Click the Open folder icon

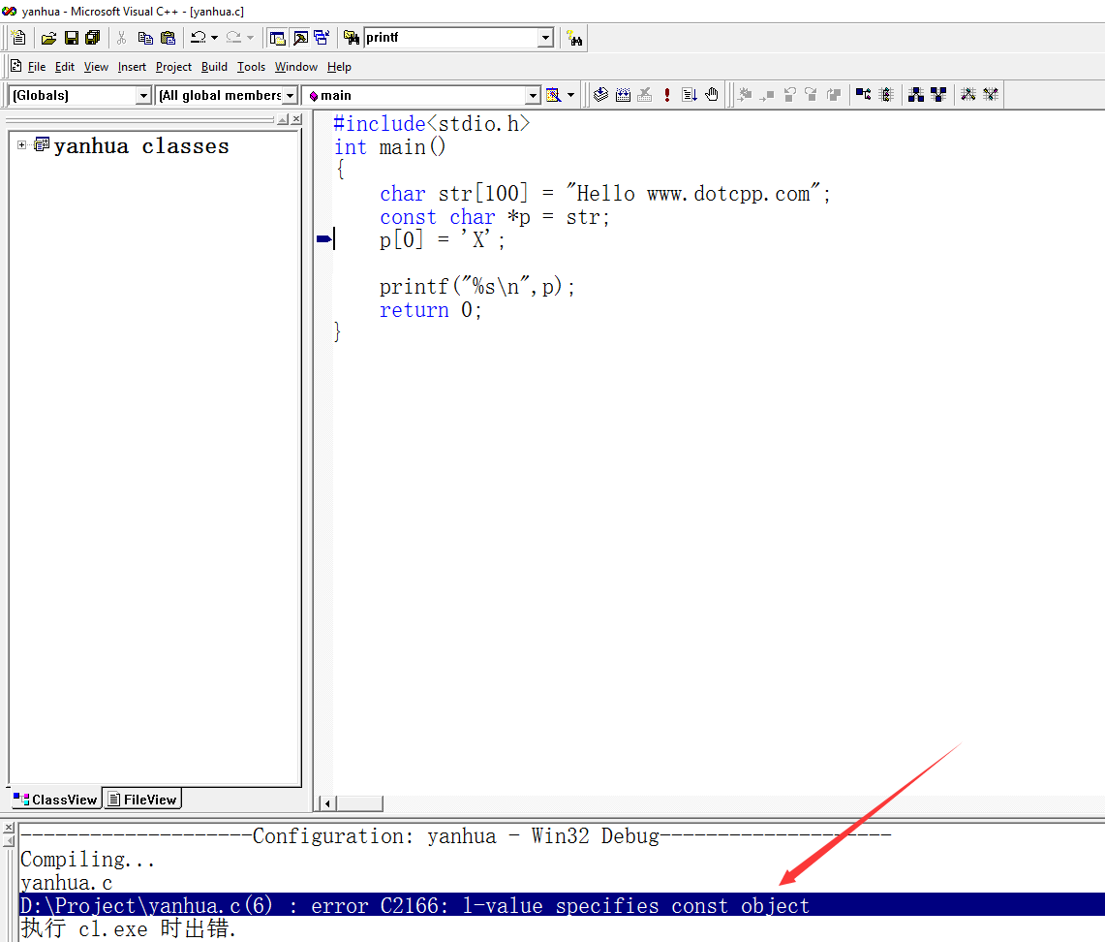point(48,38)
